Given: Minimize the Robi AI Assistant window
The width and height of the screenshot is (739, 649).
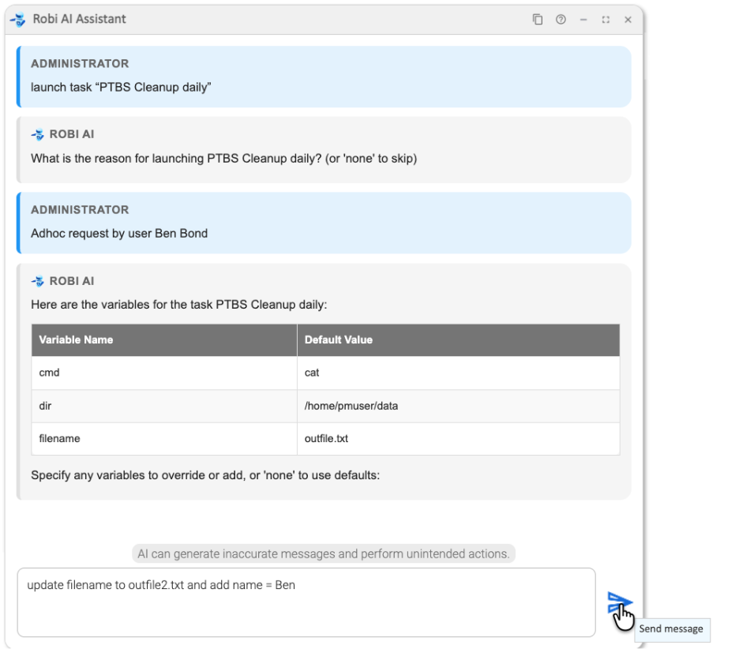Looking at the screenshot, I should coord(583,20).
